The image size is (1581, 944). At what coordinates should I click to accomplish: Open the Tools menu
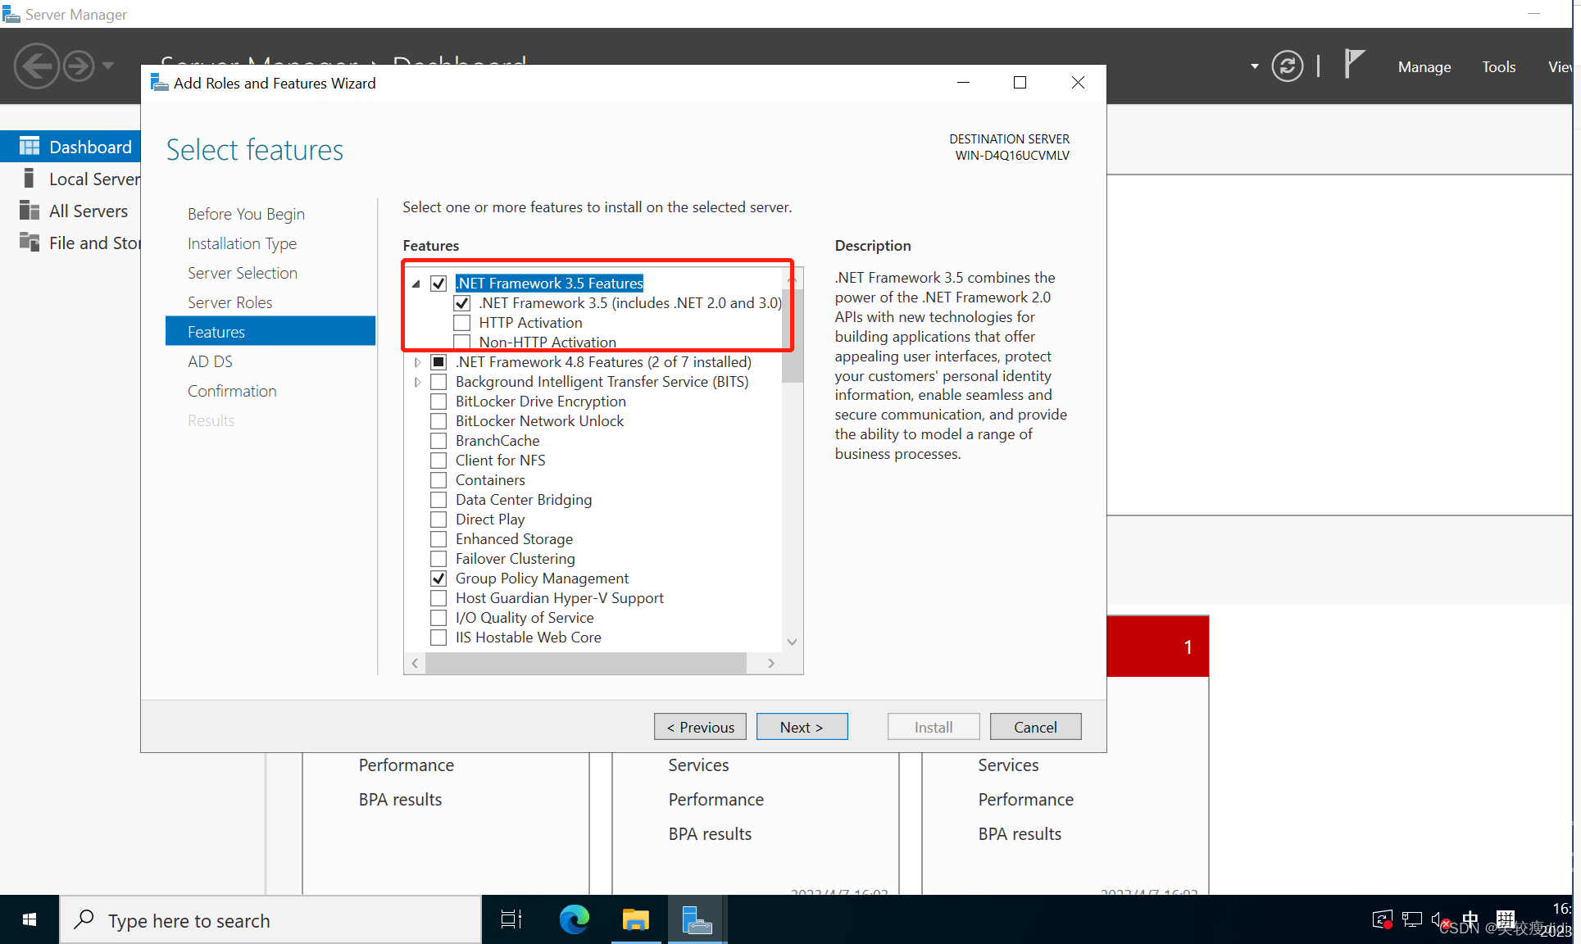click(x=1498, y=66)
